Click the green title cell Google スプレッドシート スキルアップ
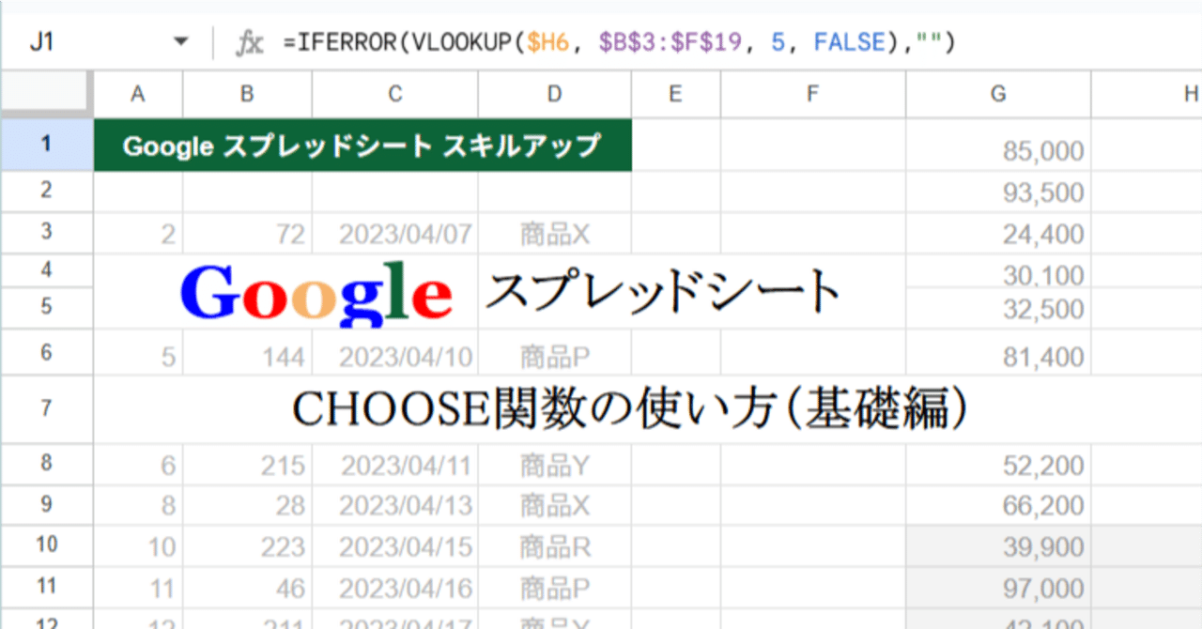Image resolution: width=1202 pixels, height=629 pixels. (362, 146)
